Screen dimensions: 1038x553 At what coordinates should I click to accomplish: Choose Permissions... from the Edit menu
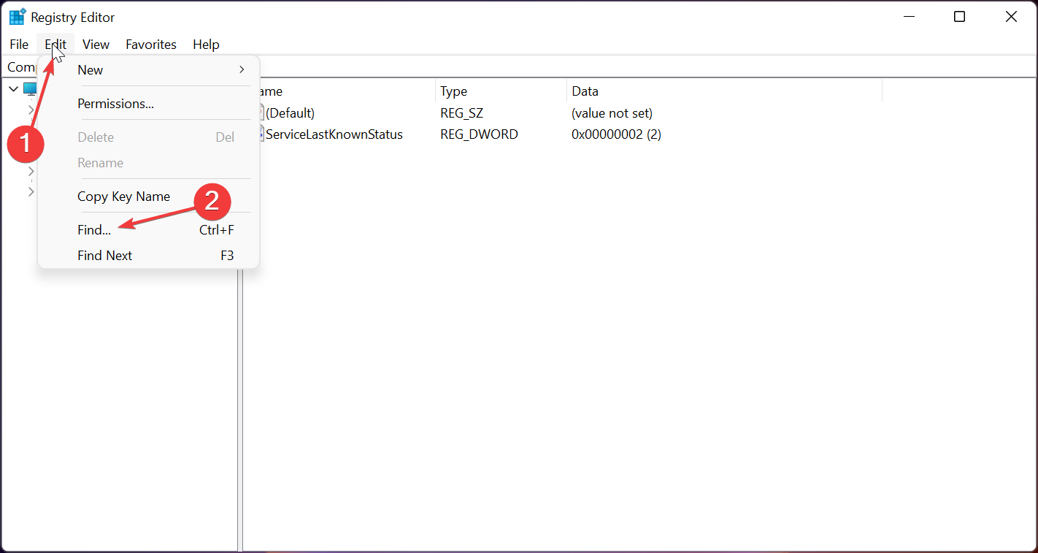point(149,104)
